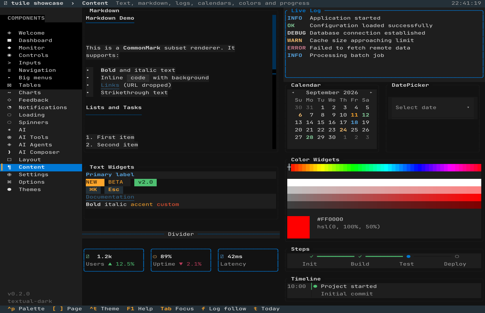Viewport: 485px width, 313px height.
Task: Click Theme shortcut in footer
Action: (x=104, y=309)
